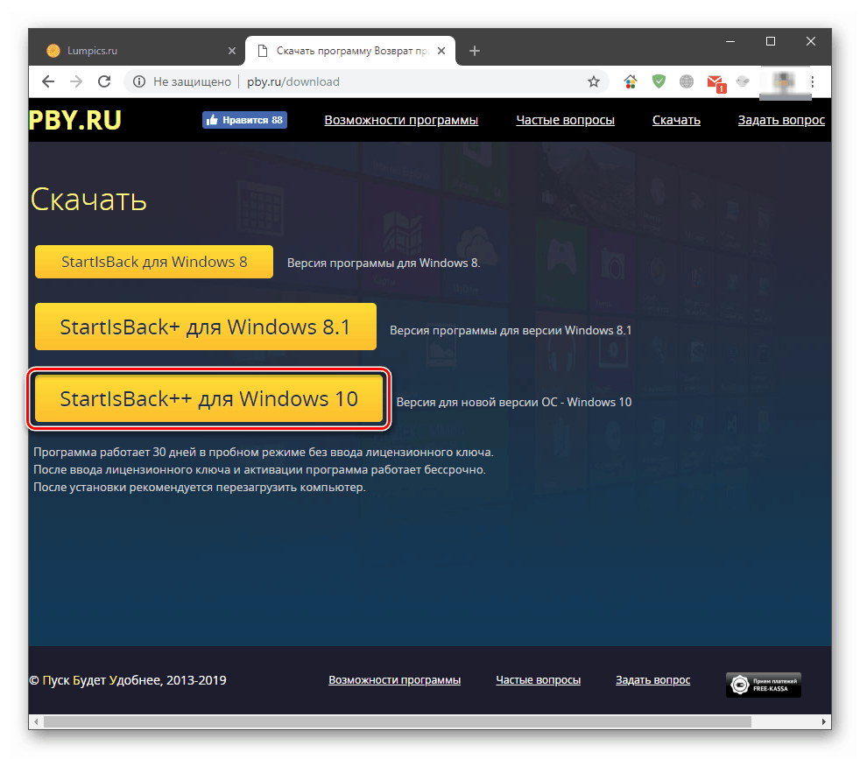The height and width of the screenshot is (759, 860).
Task: Close the browser window
Action: tap(811, 42)
